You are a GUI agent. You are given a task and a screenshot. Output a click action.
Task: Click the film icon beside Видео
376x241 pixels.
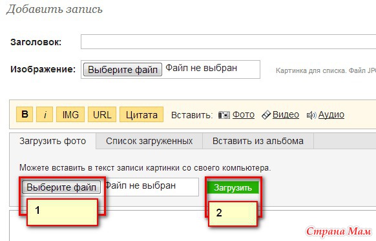[x=266, y=115]
